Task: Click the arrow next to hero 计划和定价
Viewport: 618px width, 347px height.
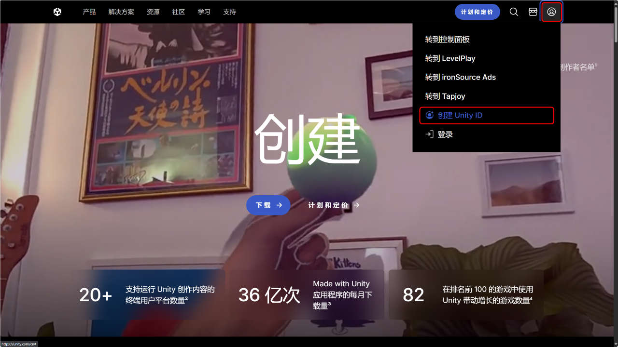Action: pyautogui.click(x=356, y=205)
